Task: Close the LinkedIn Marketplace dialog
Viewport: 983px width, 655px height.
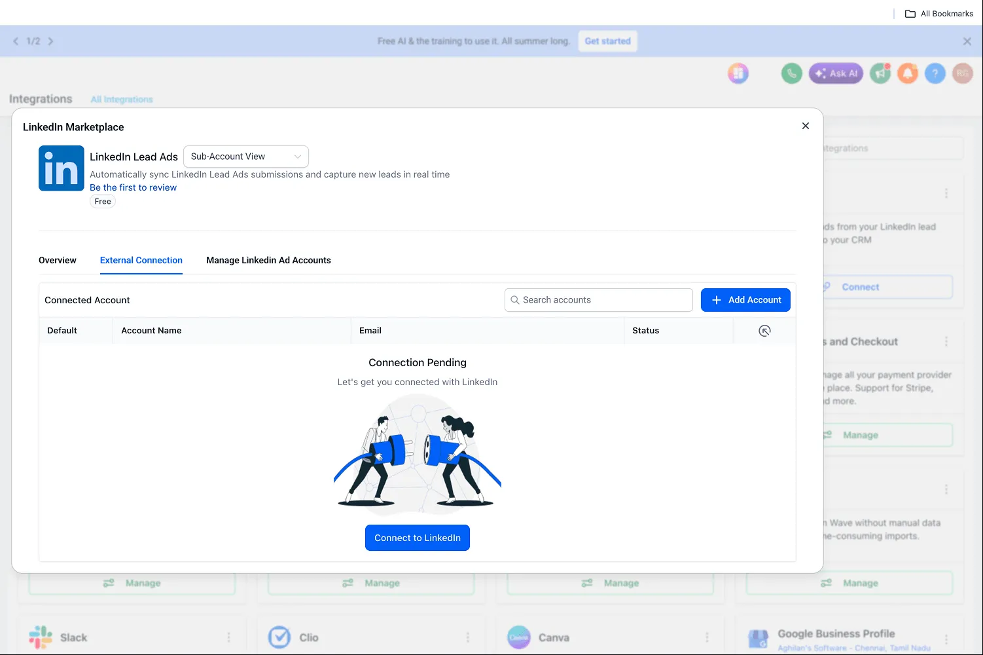Action: (x=806, y=126)
